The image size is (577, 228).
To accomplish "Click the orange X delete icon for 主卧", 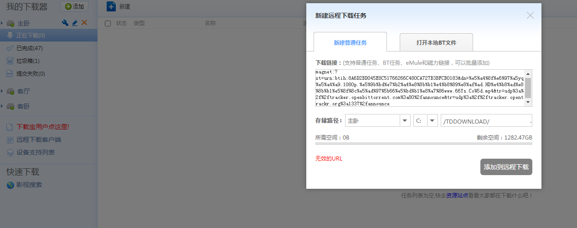I will [84, 23].
